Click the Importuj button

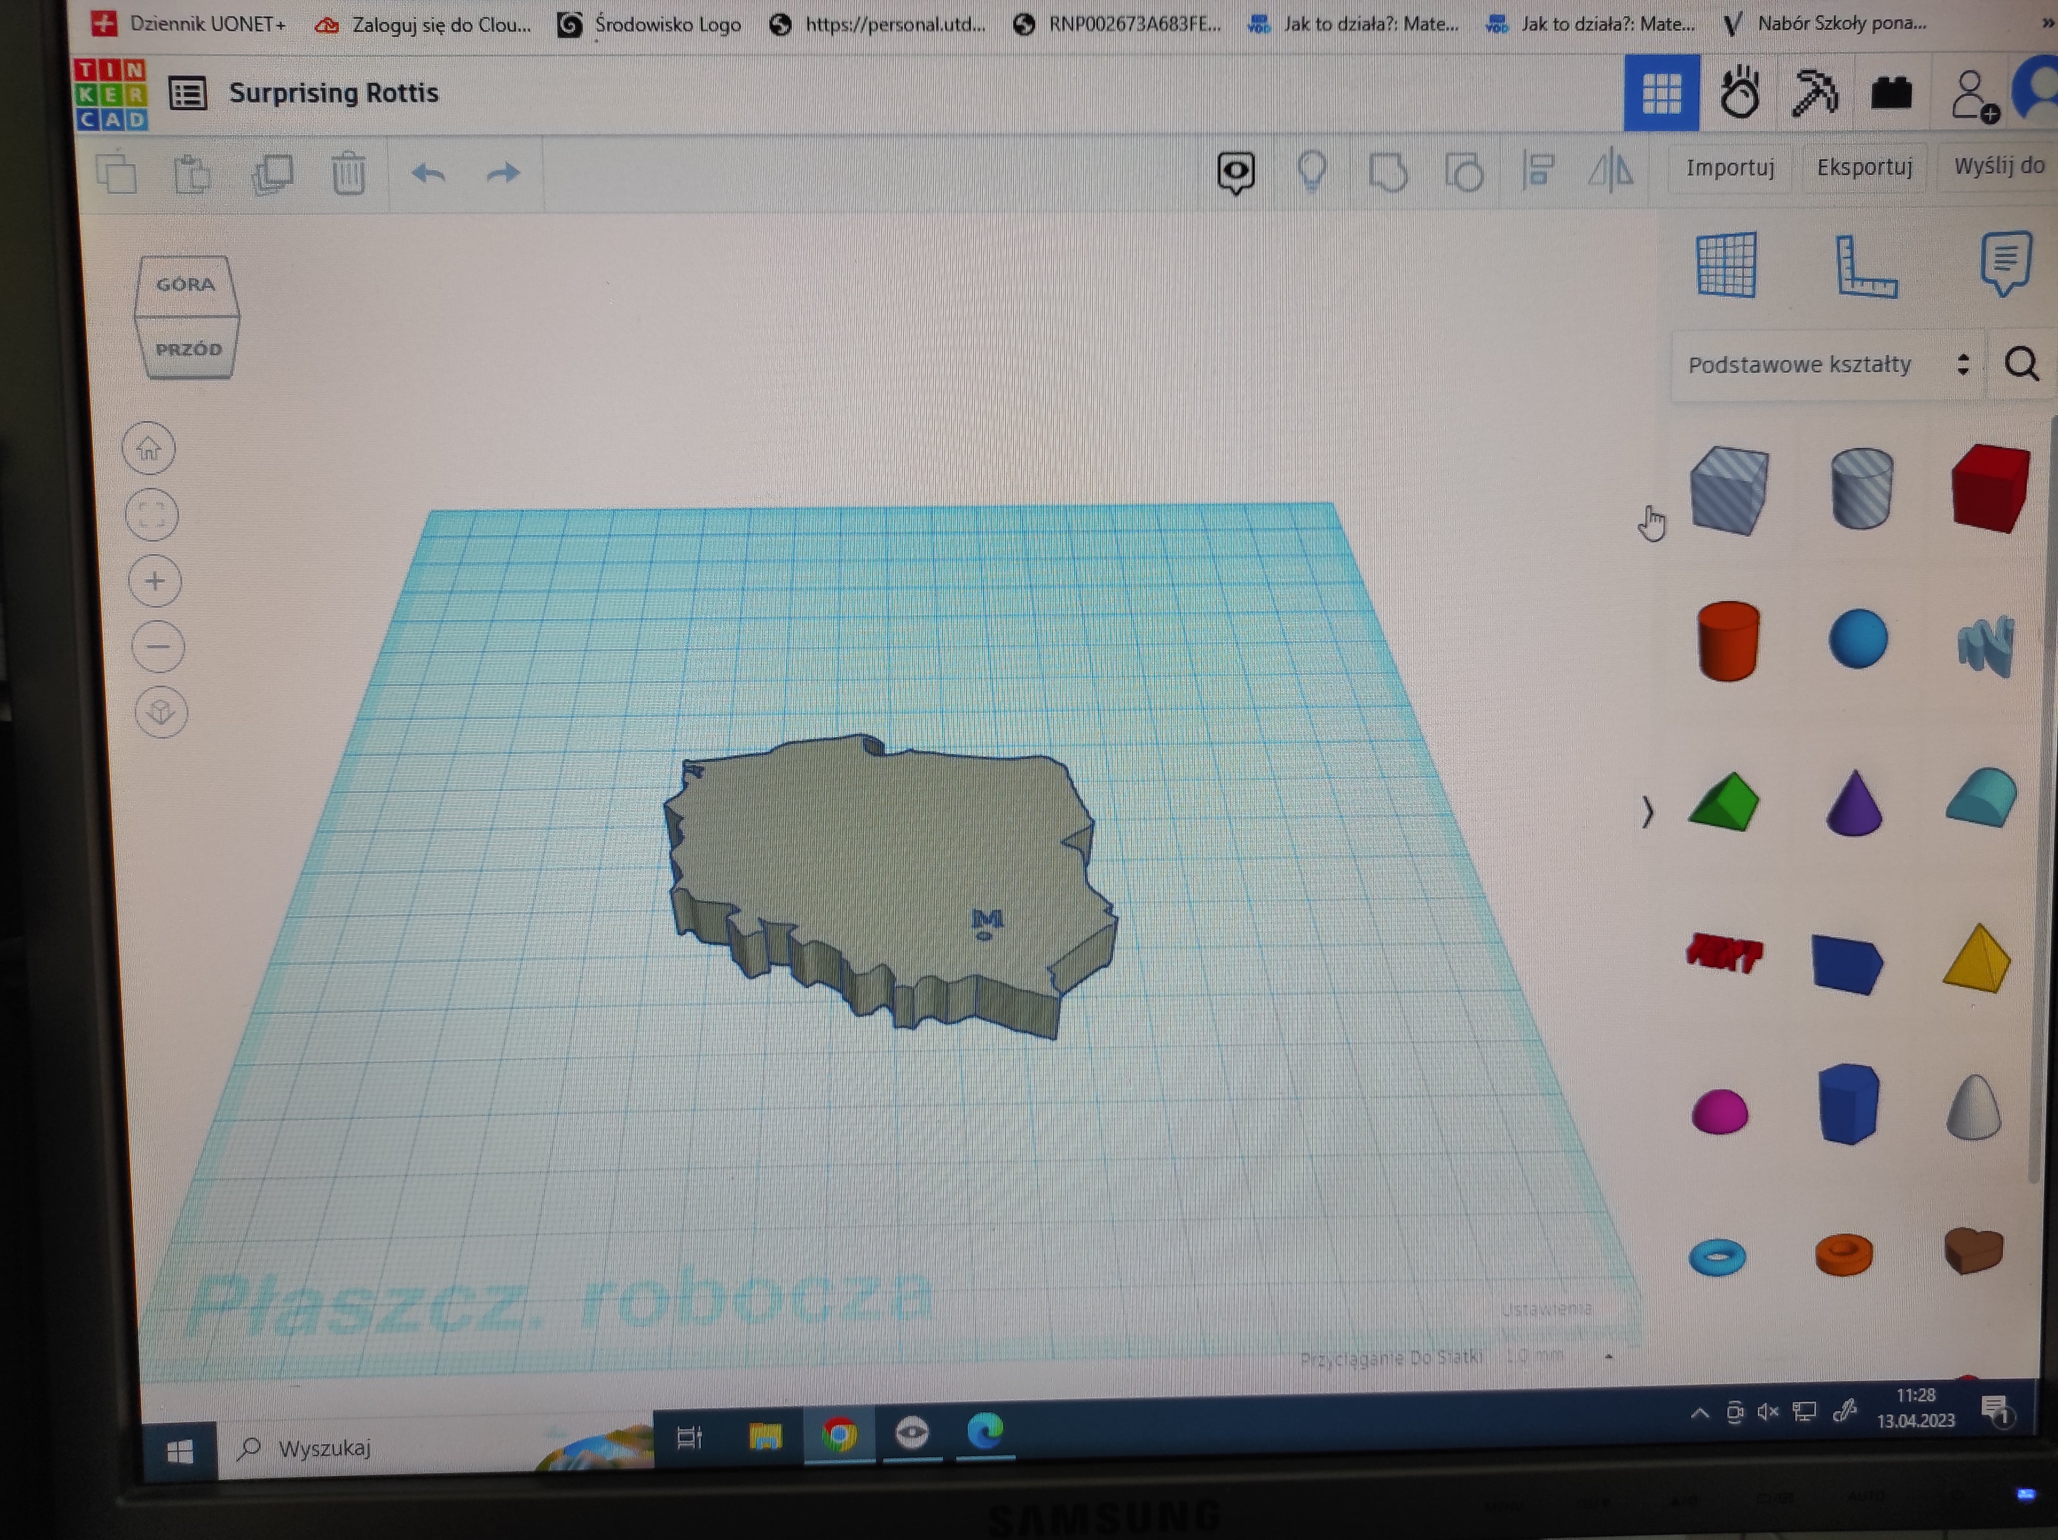click(x=1730, y=169)
